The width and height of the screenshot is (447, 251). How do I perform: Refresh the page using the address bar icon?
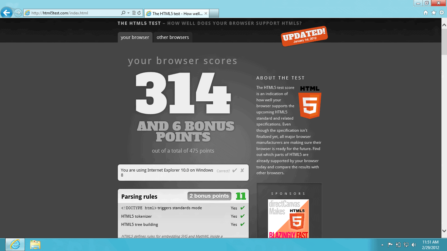click(x=139, y=13)
